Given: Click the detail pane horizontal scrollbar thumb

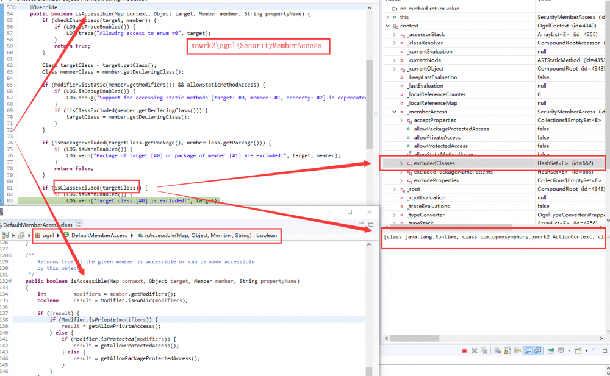Looking at the screenshot, I should 414,338.
